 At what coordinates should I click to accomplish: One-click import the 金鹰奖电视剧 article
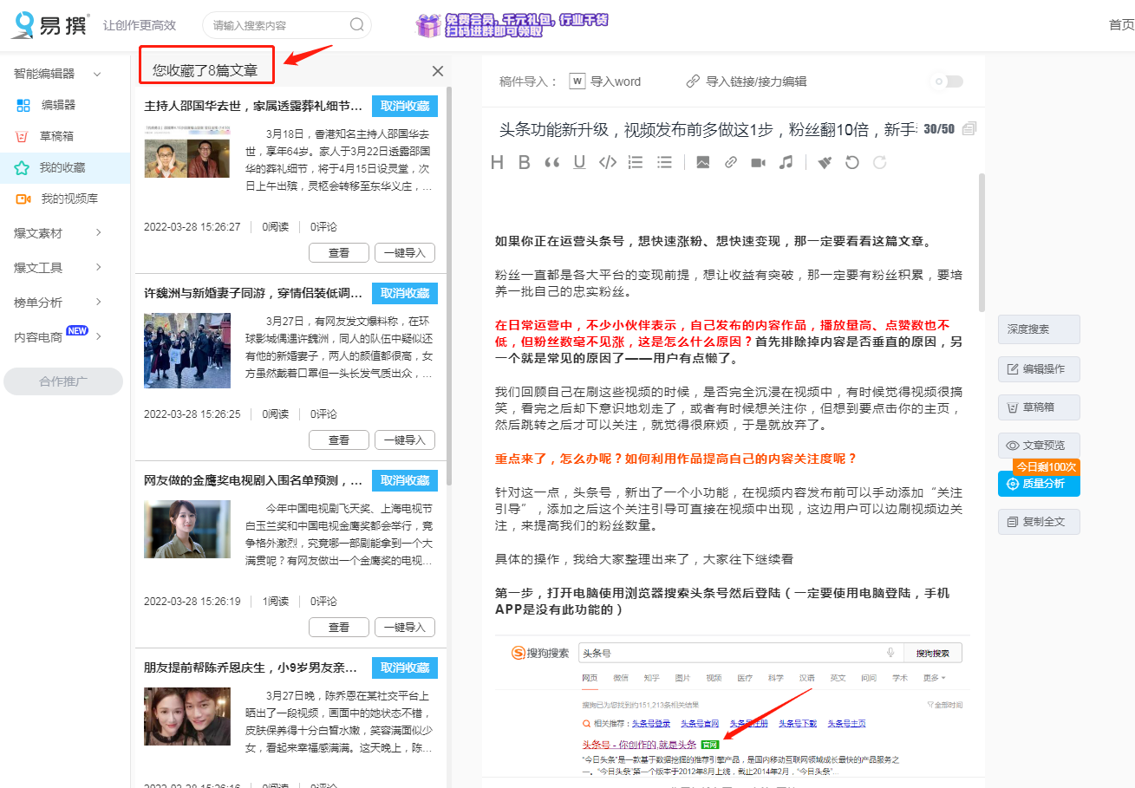point(405,628)
